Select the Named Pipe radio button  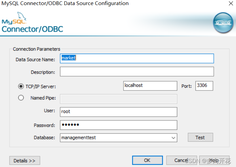[21, 98]
